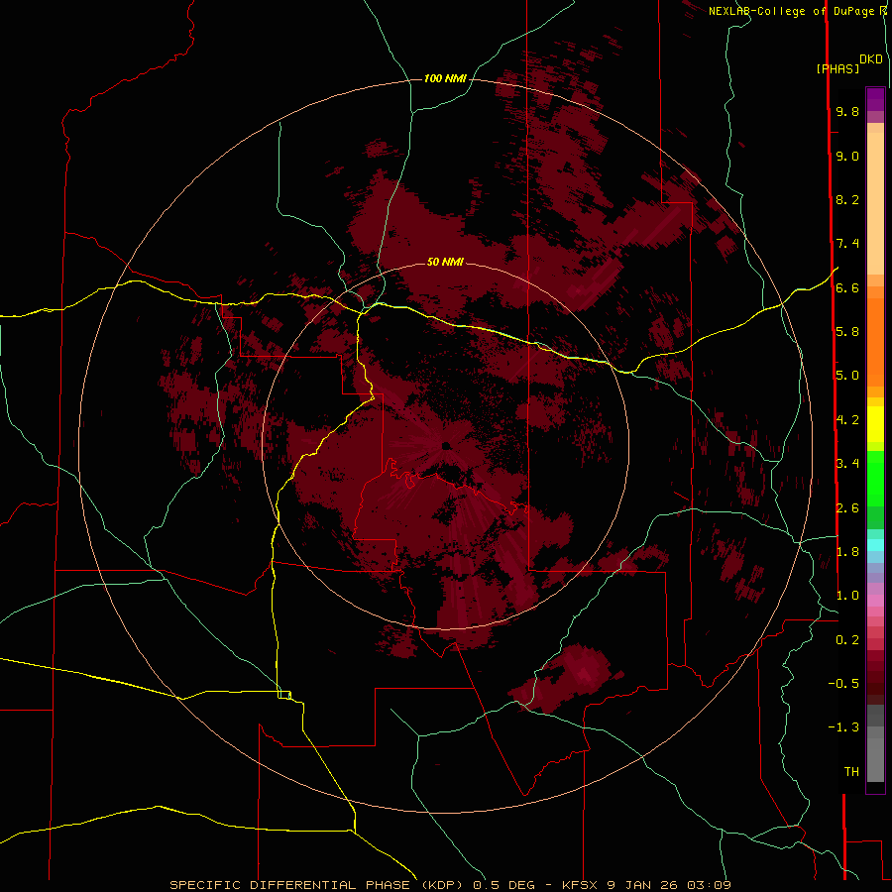Click the 9.8 value on the color scale
The width and height of the screenshot is (892, 892).
pyautogui.click(x=847, y=111)
